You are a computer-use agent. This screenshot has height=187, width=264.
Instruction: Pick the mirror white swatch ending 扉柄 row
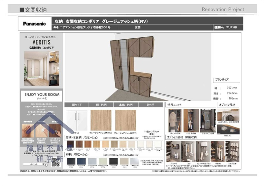pos(135,161)
